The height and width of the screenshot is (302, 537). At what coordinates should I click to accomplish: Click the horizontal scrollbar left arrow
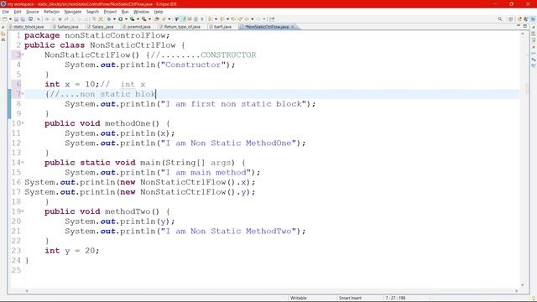pyautogui.click(x=27, y=291)
